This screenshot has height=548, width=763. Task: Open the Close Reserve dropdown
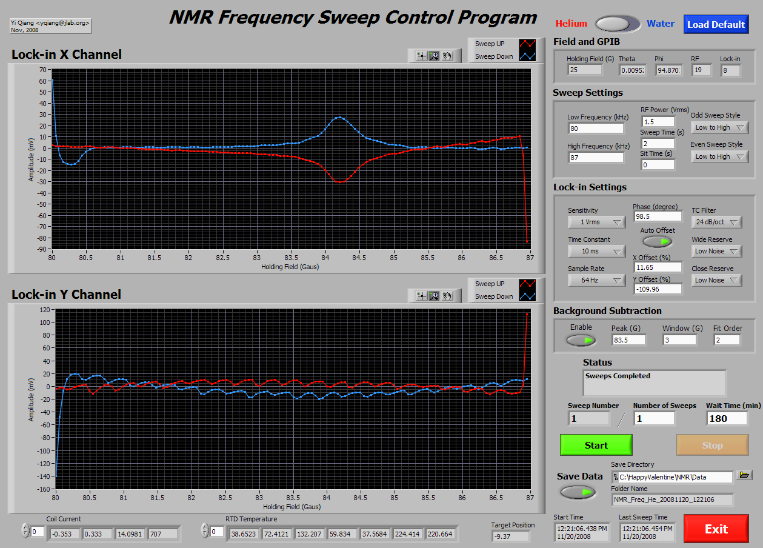pyautogui.click(x=717, y=280)
